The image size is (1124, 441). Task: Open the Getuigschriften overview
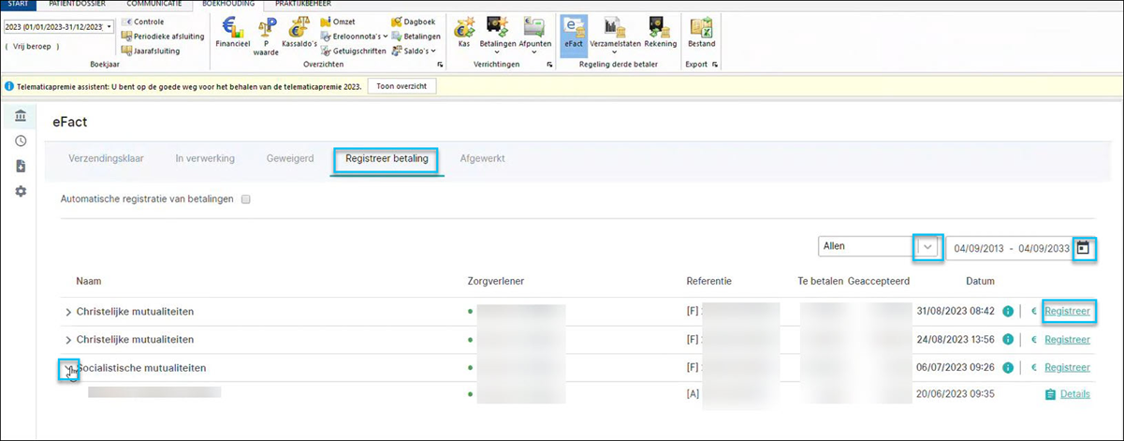353,51
